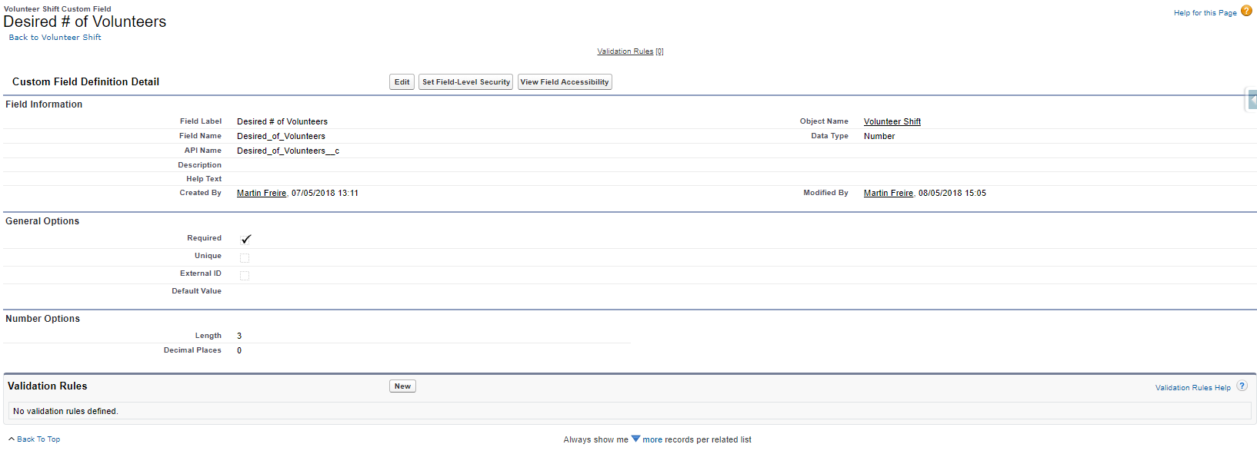Toggle the External ID checkbox
The height and width of the screenshot is (454, 1257).
point(245,275)
